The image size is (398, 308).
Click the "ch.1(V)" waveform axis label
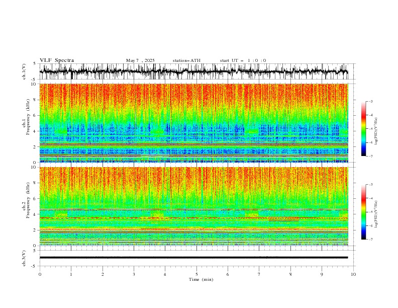[24, 71]
